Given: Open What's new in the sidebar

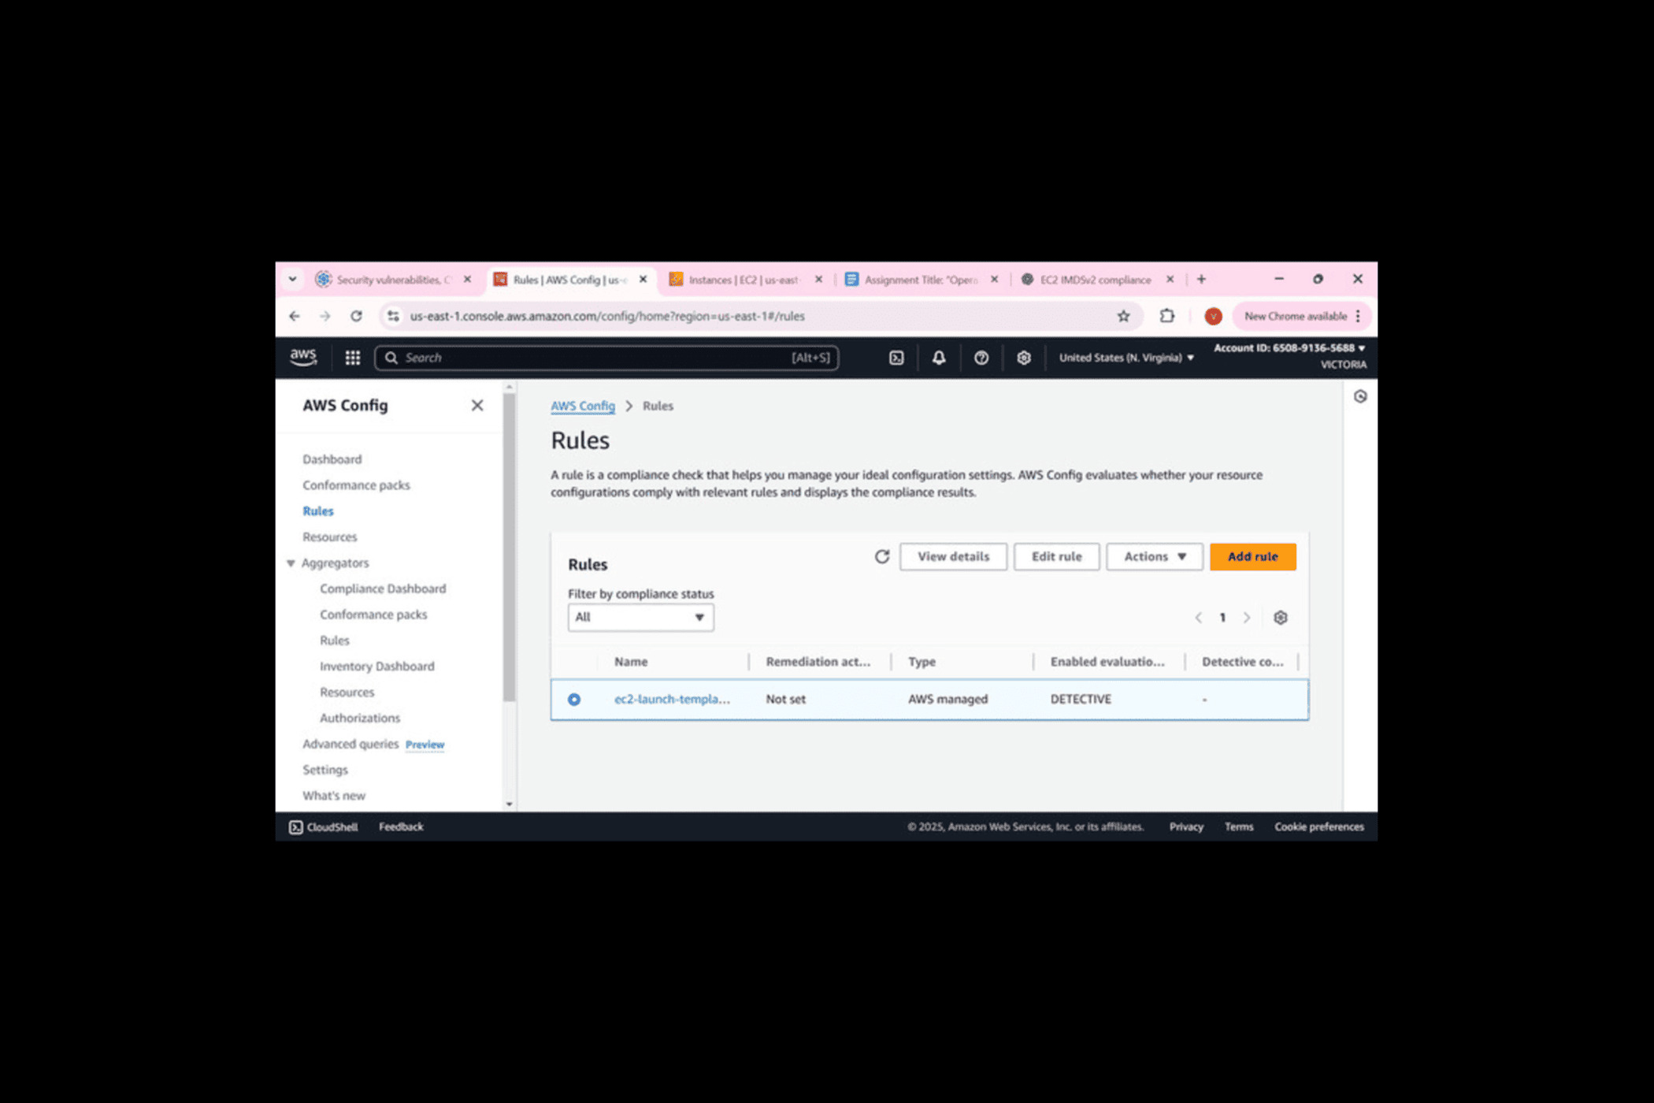Looking at the screenshot, I should (x=334, y=796).
